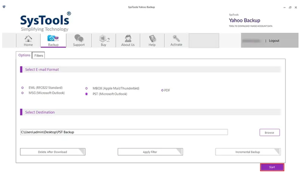Go to the Home toolbar icon
The width and height of the screenshot is (301, 176).
point(28,40)
